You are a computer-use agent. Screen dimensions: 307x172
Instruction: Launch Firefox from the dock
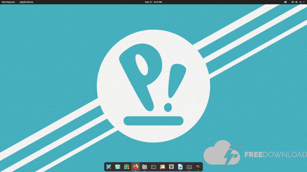pos(136,167)
